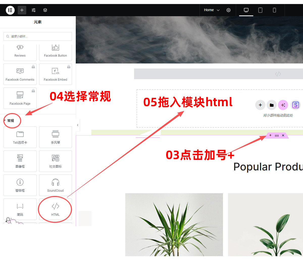
Task: Open site settings sliders icon
Action: click(34, 10)
